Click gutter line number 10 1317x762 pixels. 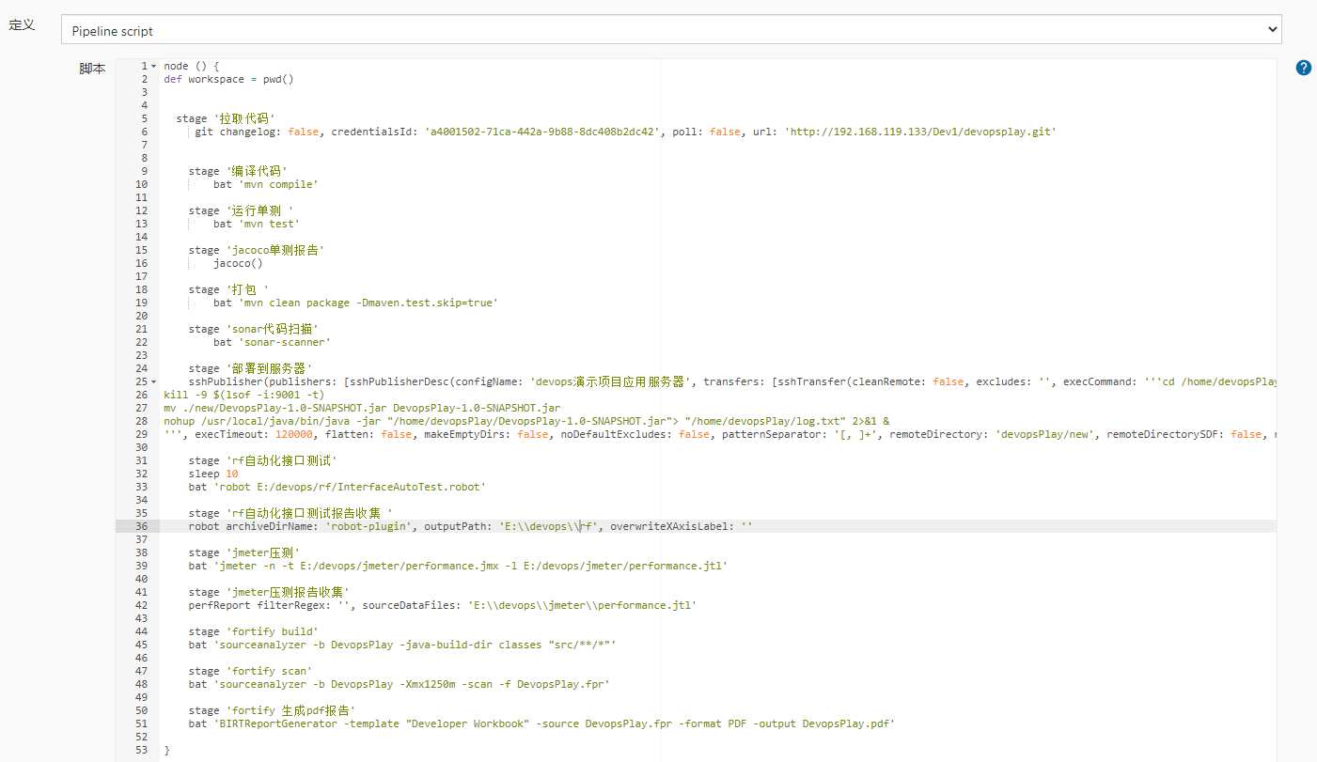[x=142, y=184]
